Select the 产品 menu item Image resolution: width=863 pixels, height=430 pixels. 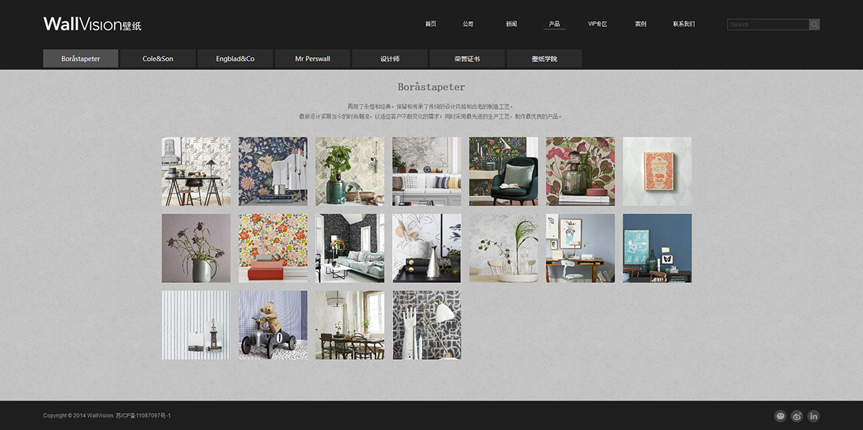pos(554,24)
